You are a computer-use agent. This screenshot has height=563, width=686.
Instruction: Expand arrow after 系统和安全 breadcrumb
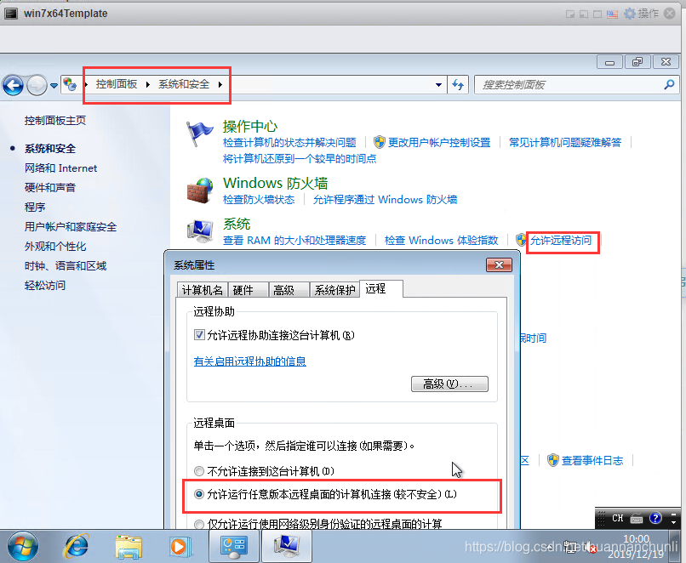coord(220,84)
